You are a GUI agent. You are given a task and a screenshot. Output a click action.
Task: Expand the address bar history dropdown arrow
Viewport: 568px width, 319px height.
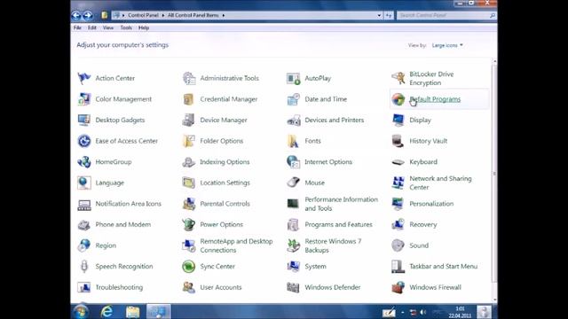pos(379,16)
